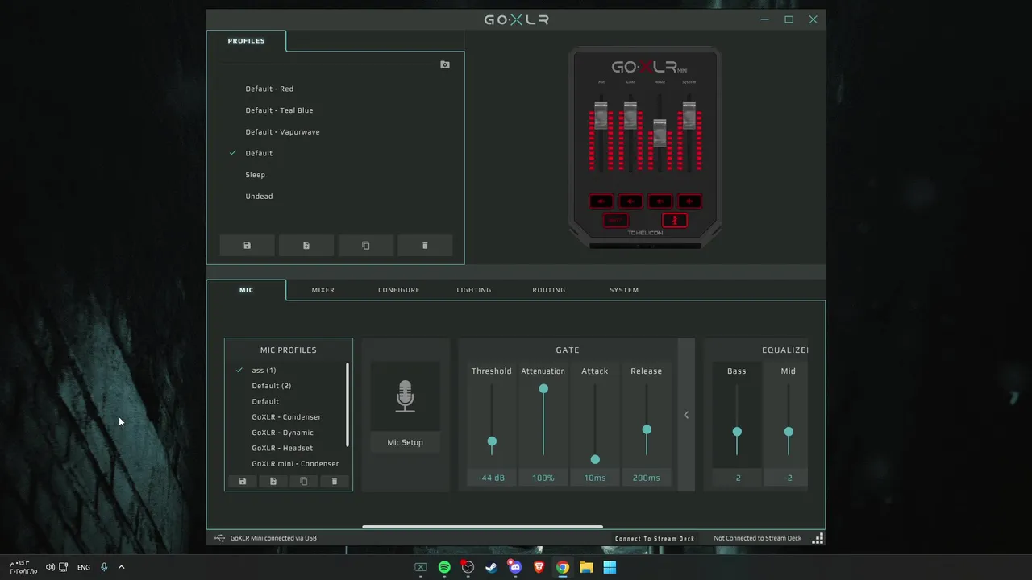
Task: Click the Gate Release slider handle
Action: (647, 429)
